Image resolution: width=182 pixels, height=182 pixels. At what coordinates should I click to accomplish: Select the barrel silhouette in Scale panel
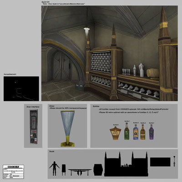(98, 170)
